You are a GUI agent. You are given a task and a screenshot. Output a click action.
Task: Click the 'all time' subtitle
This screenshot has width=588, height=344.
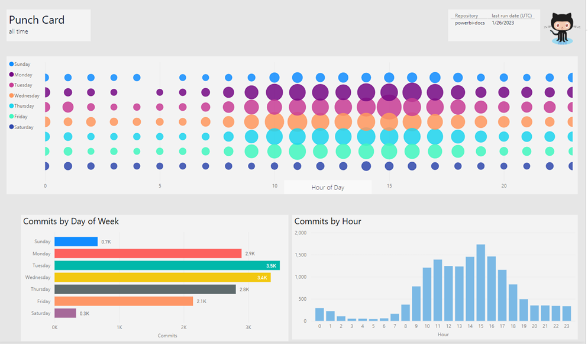pos(18,31)
